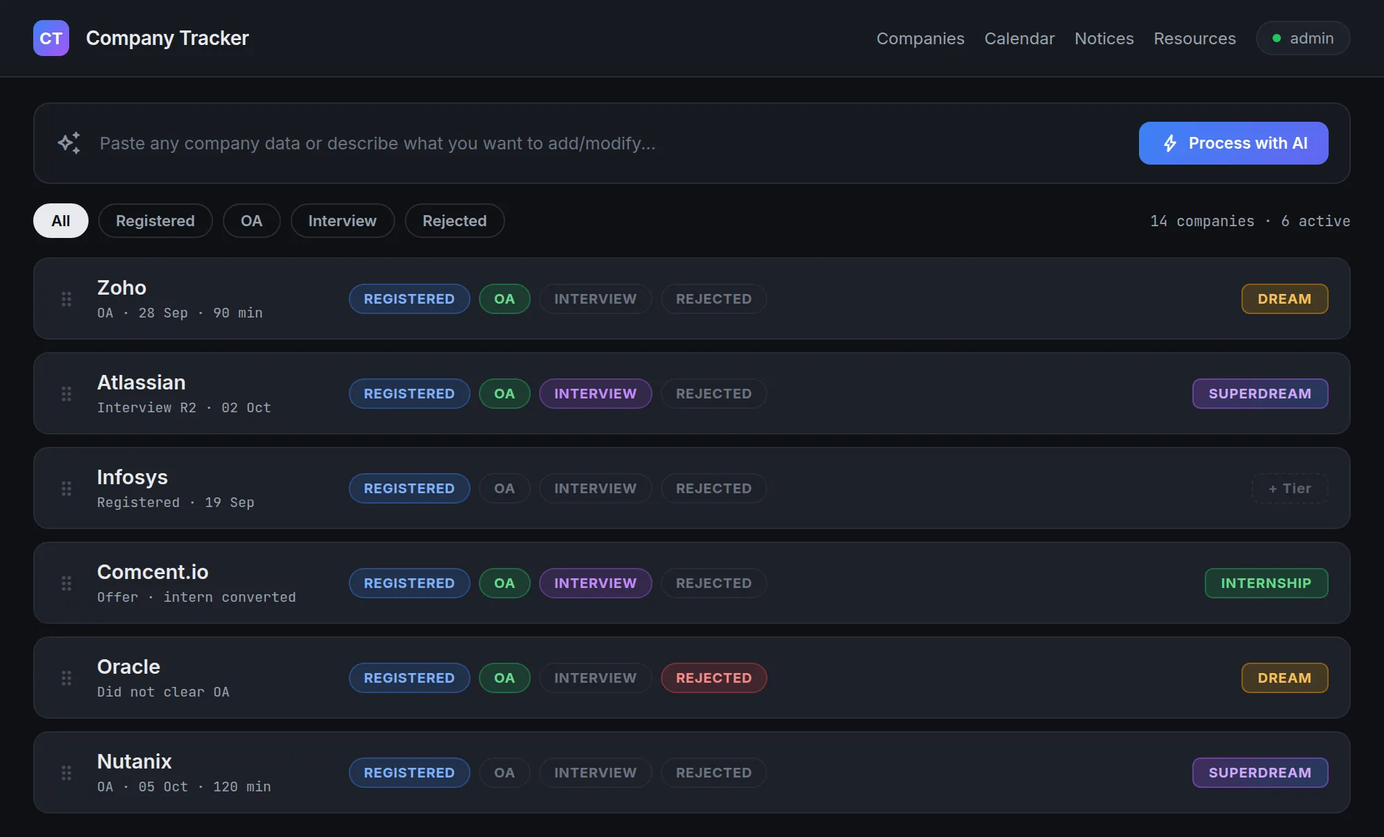Viewport: 1384px width, 837px height.
Task: Open Atlassian's SUPERDREAM tier selector
Action: click(x=1259, y=394)
